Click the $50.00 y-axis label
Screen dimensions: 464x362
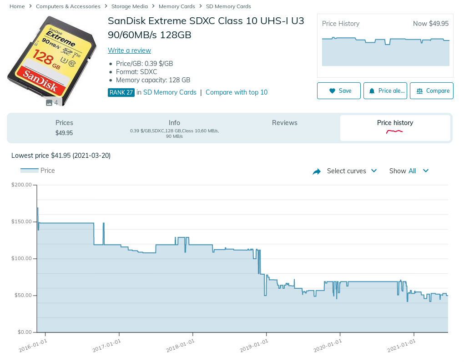pyautogui.click(x=23, y=295)
